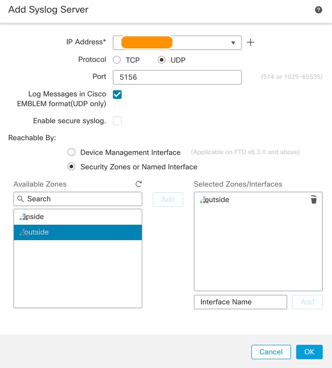Toggle Log Messages in Cisco EMBLEM format checkbox
Image resolution: width=332 pixels, height=368 pixels.
coord(117,95)
